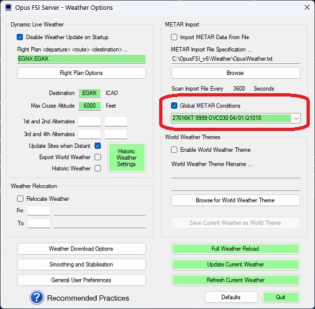
Task: Open the Recommended Practices link
Action: coord(88,298)
